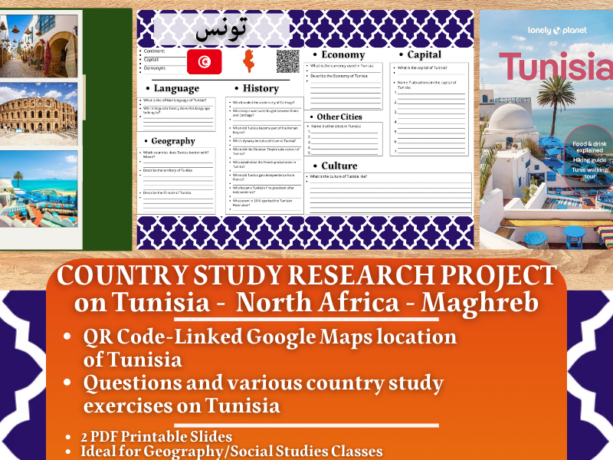613x460 pixels.
Task: Open the Economy section heading
Action: (x=343, y=54)
